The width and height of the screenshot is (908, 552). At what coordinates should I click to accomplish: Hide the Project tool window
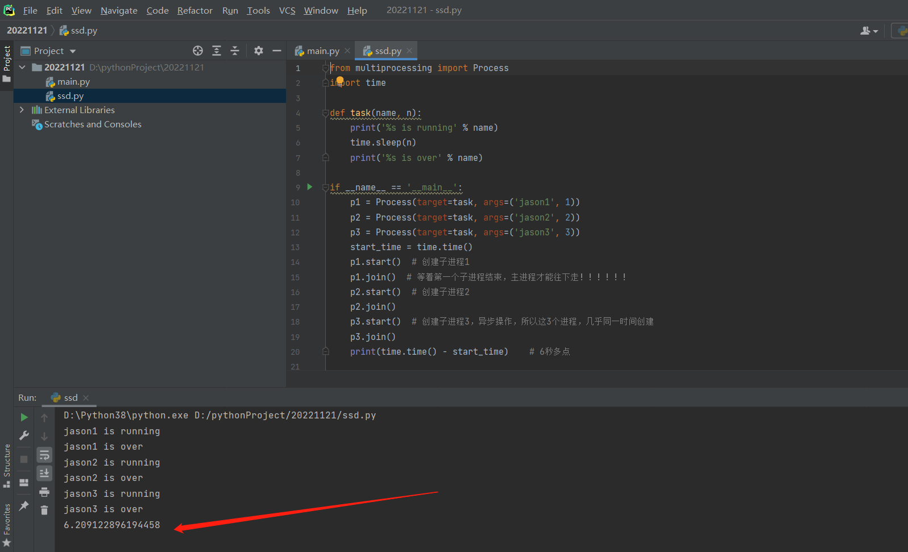277,51
